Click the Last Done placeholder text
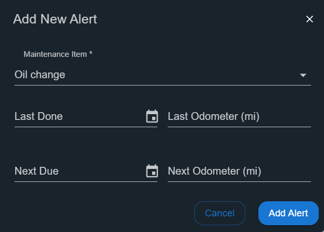The image size is (324, 232). [x=39, y=116]
